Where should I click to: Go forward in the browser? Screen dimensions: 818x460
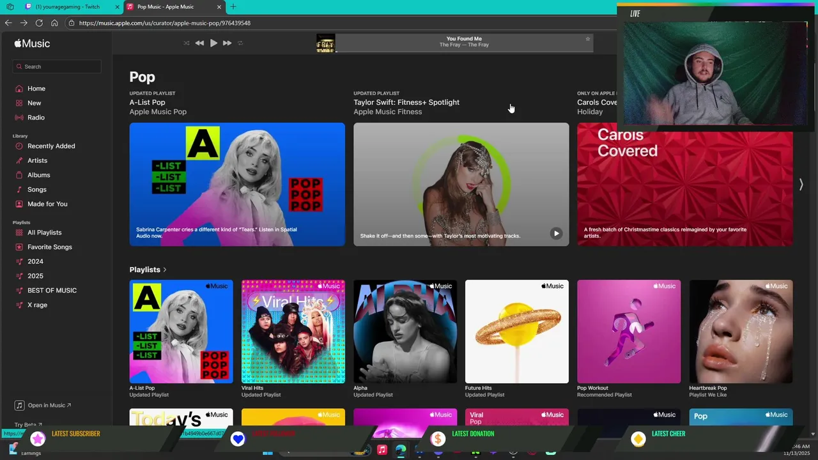(24, 23)
